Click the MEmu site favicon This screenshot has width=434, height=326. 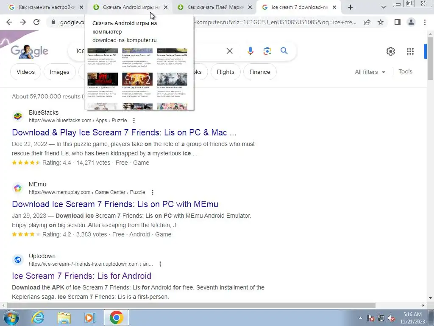coord(18,188)
